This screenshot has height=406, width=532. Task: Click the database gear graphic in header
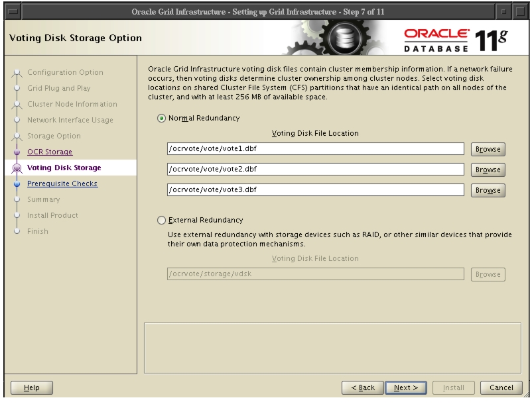tap(344, 37)
